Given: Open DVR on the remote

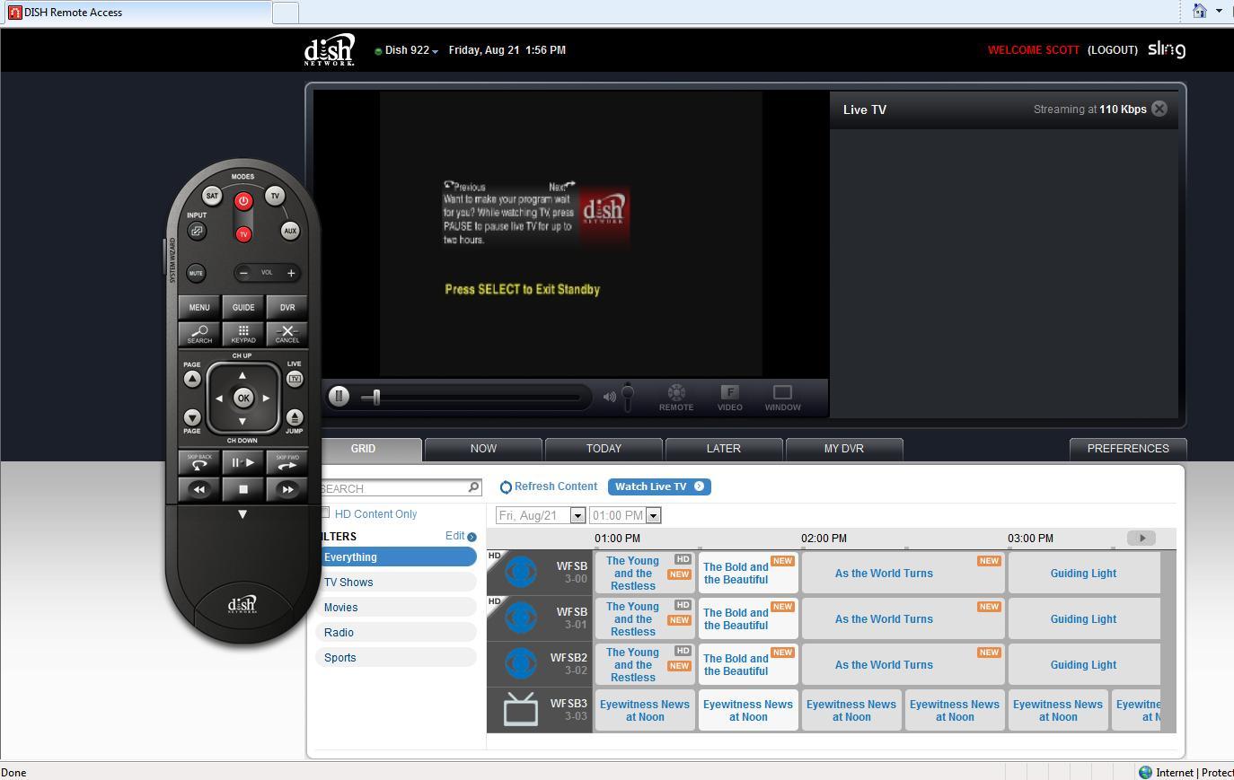Looking at the screenshot, I should (x=287, y=307).
